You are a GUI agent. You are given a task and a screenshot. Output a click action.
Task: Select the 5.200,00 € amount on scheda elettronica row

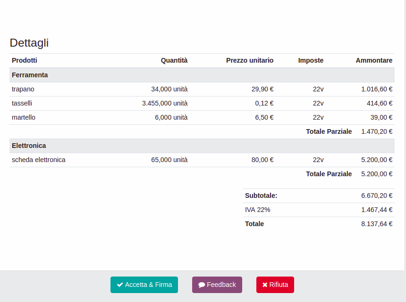click(x=377, y=160)
